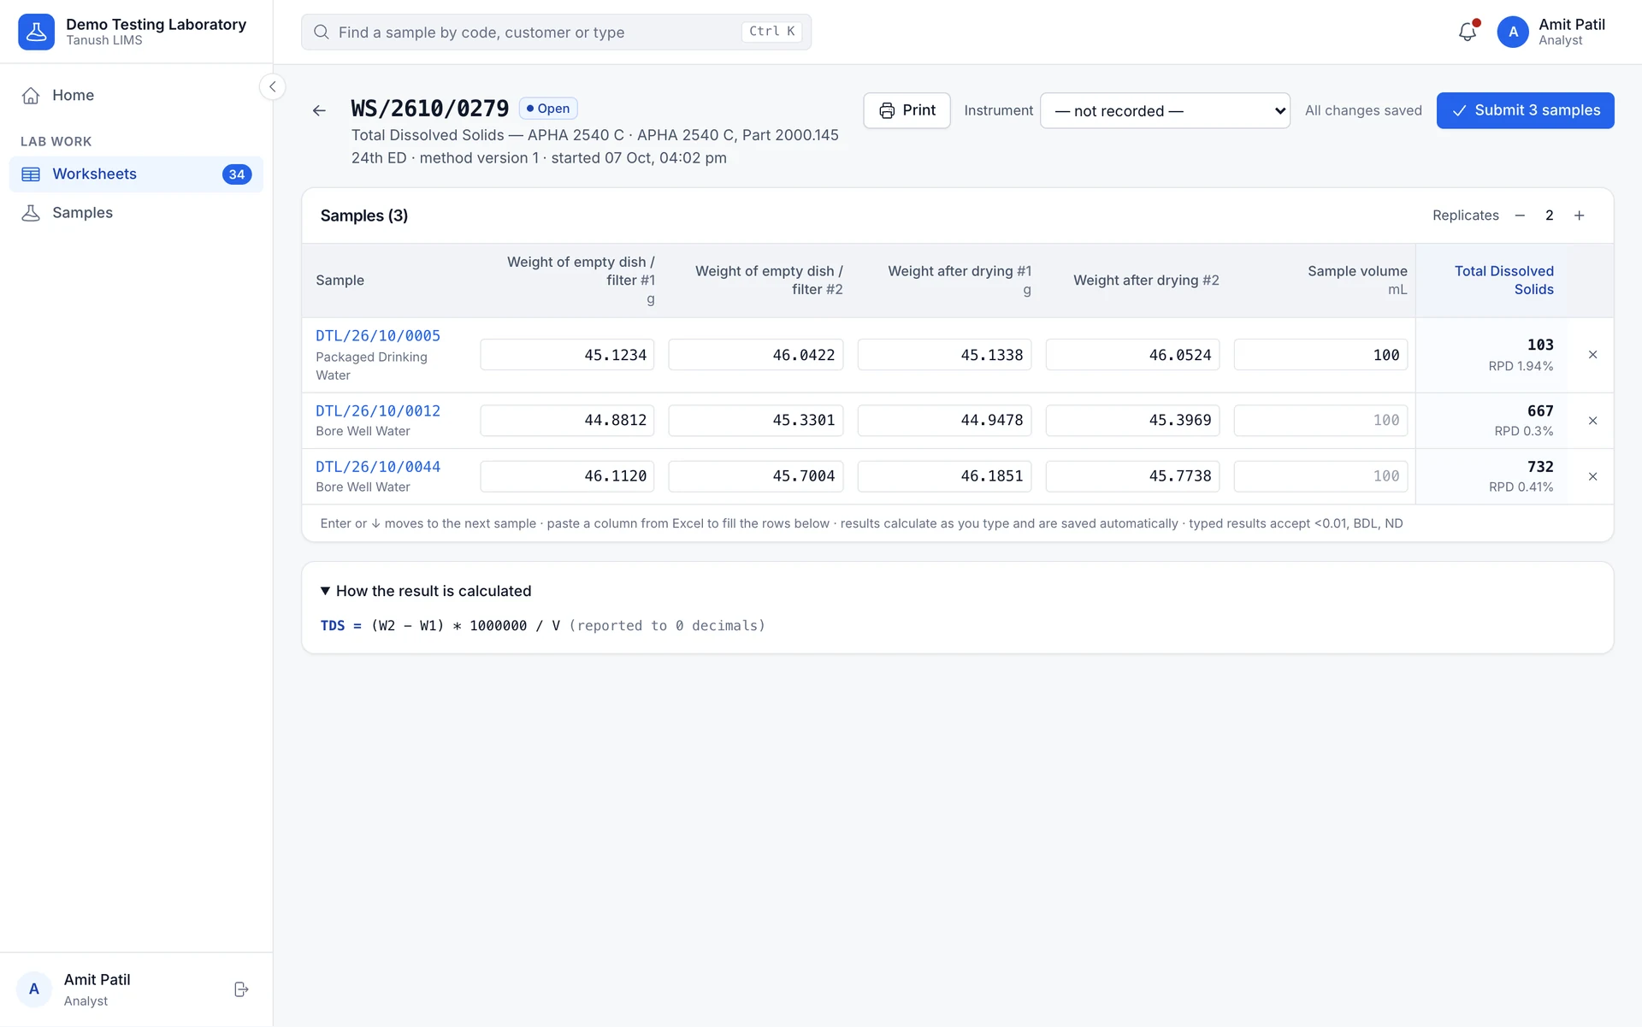Click the Open status badge
Screen dimensions: 1642x1027
(x=548, y=109)
